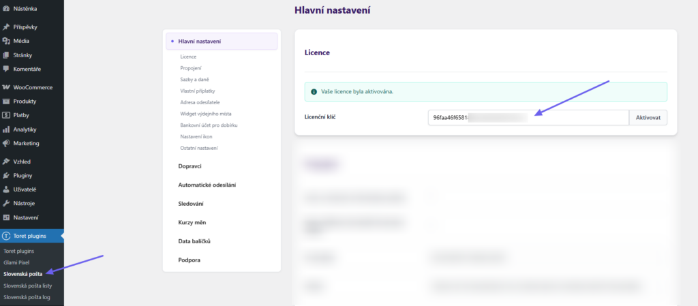This screenshot has width=698, height=306.
Task: Click the Uživatelé person icon
Action: pyautogui.click(x=6, y=189)
